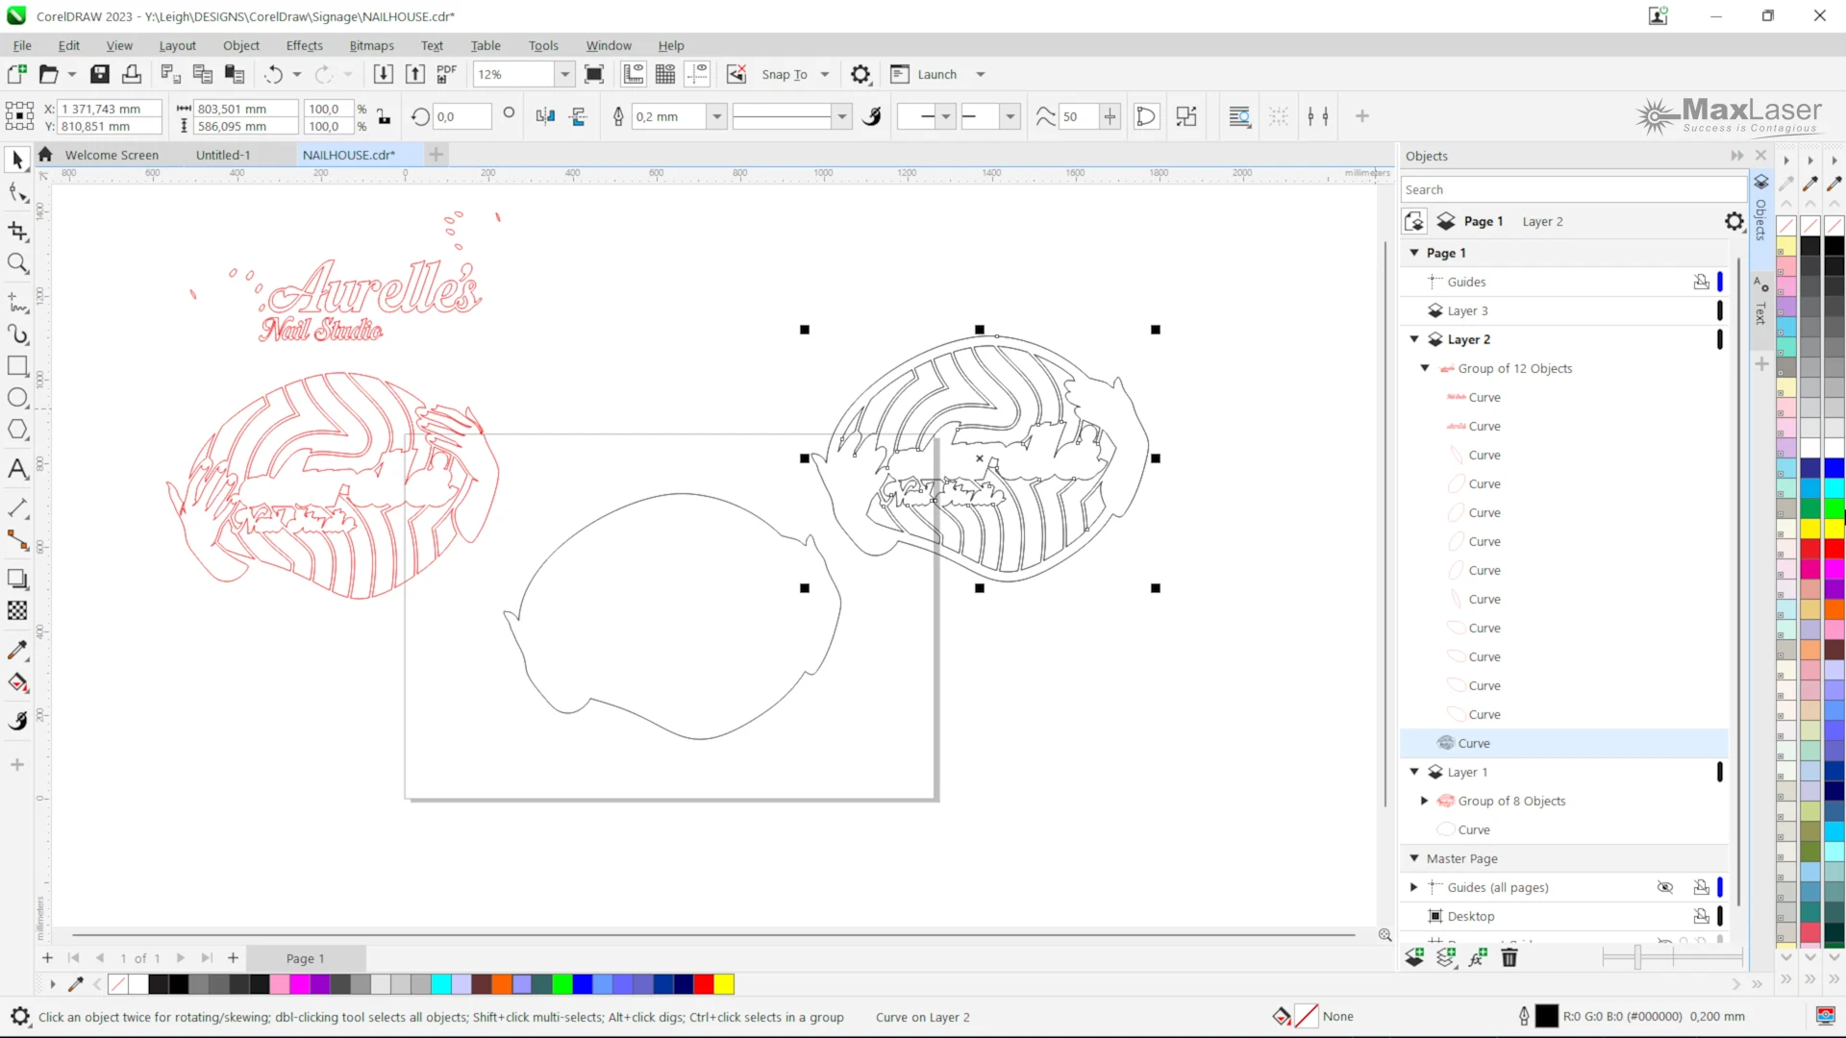The image size is (1846, 1038).
Task: Delete selected object with trash icon
Action: [1509, 957]
